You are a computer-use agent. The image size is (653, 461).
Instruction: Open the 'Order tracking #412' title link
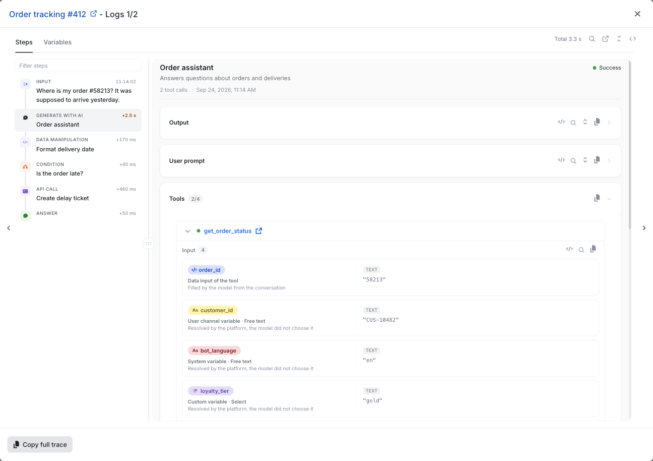click(x=48, y=14)
